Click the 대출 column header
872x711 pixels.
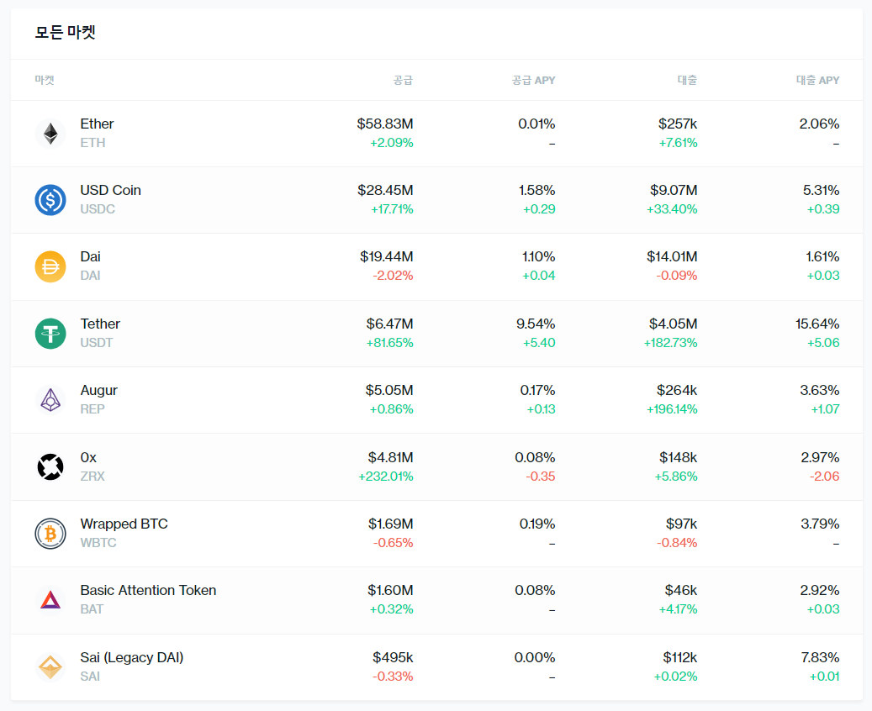pos(687,80)
